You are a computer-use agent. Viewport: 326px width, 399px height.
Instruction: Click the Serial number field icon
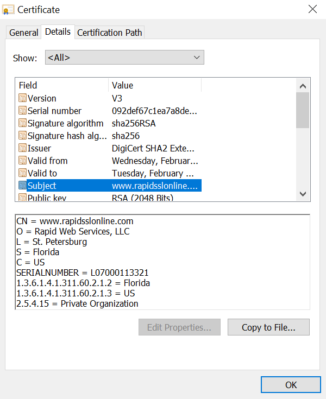[x=22, y=110]
